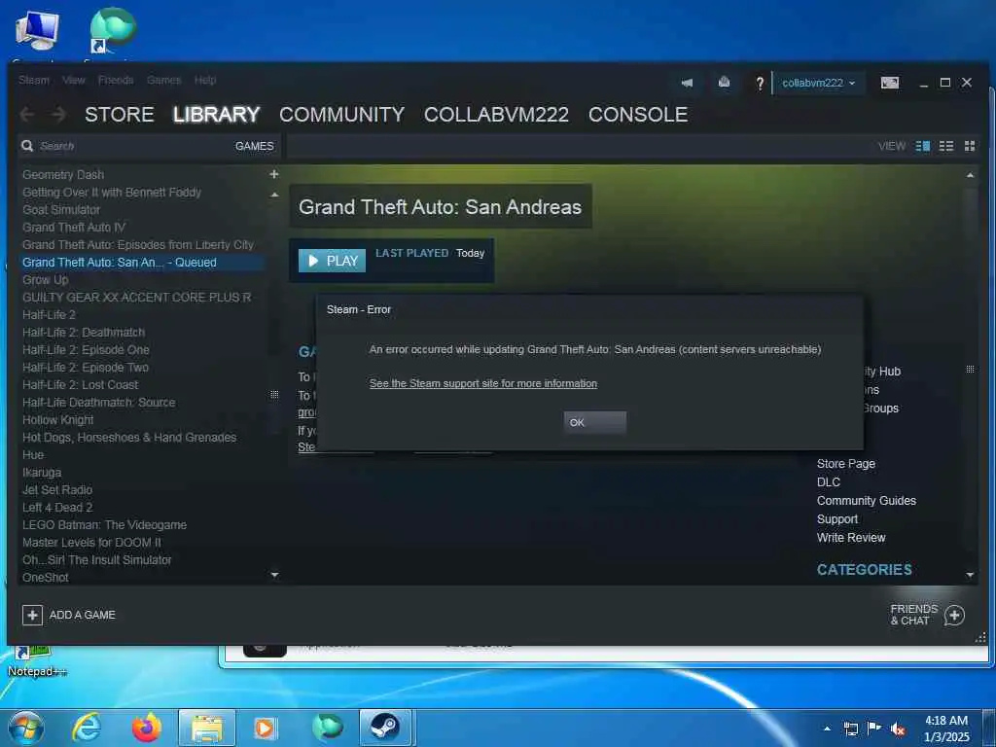Open collabvm222 account dropdown
The height and width of the screenshot is (747, 996).
[818, 83]
